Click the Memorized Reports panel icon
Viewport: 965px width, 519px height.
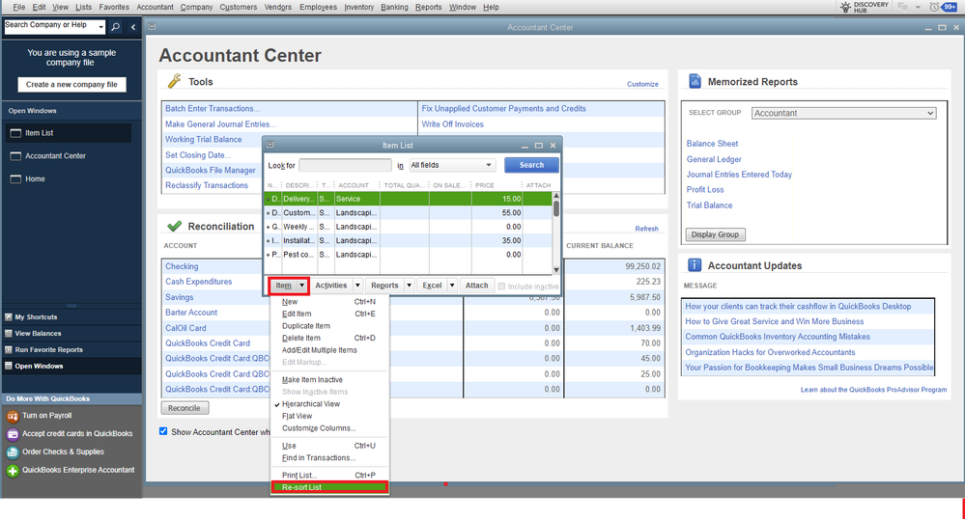(695, 81)
